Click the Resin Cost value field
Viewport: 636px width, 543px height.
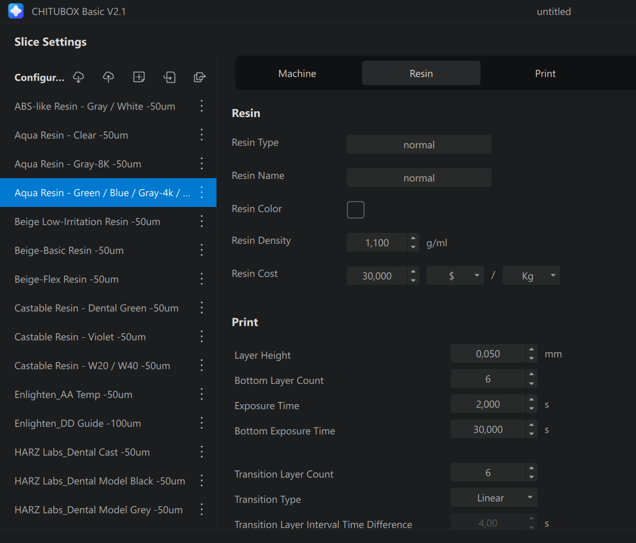click(x=377, y=276)
